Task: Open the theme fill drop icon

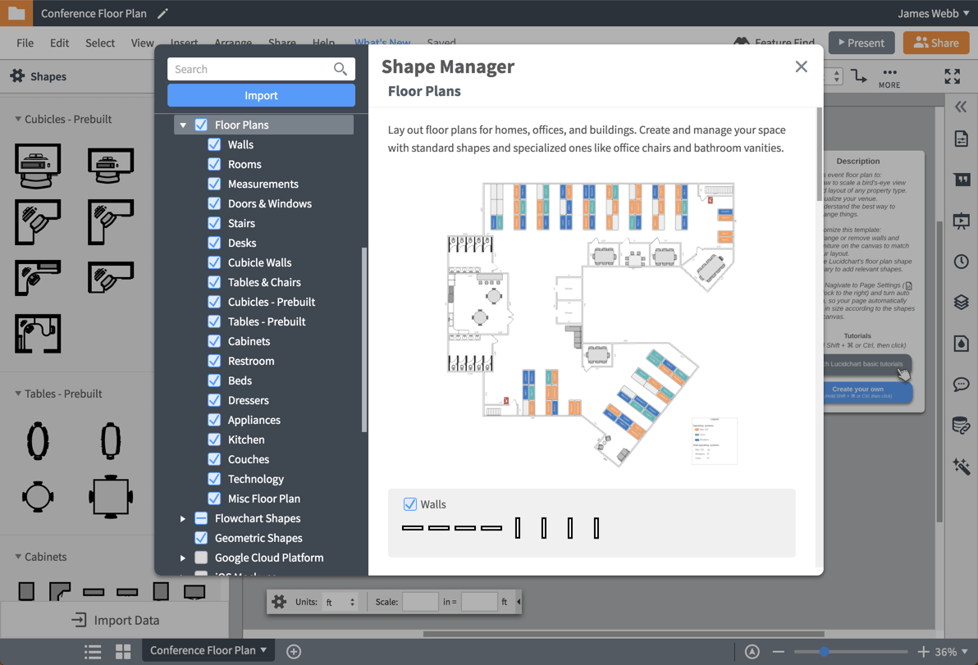Action: [x=961, y=344]
